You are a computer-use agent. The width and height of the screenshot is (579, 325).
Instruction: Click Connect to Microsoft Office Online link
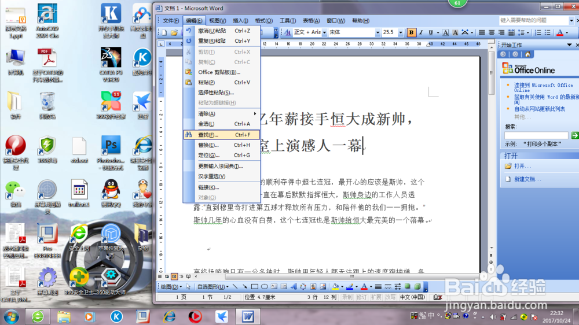544,87
